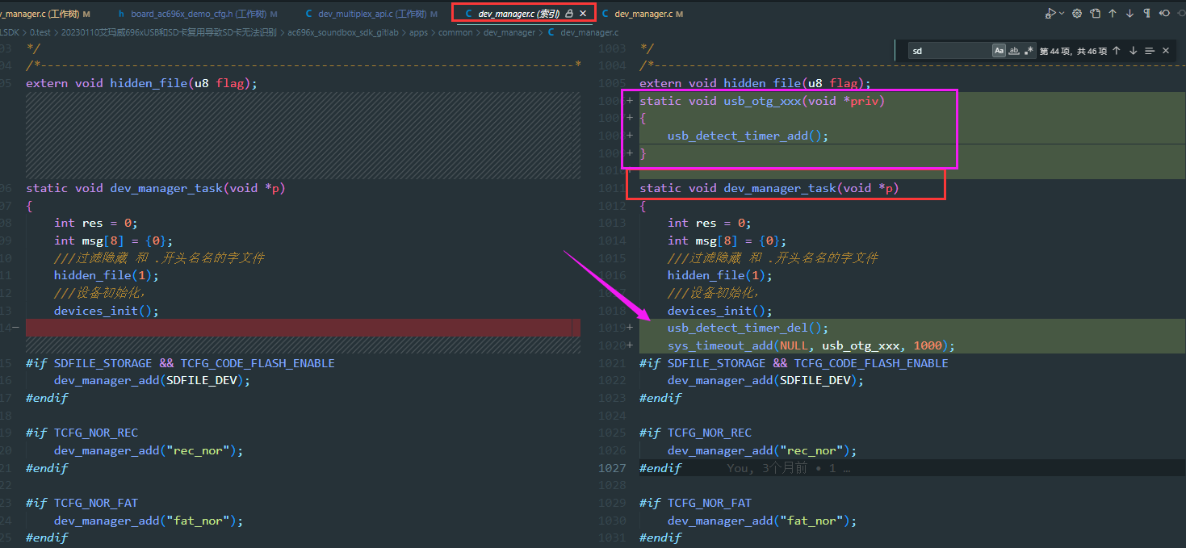This screenshot has height=548, width=1186.
Task: Open the ac696x_soundbox_sdk_gitlab breadcrumb
Action: (343, 32)
